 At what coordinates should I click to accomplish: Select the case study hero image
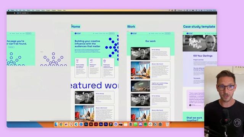pyautogui.click(x=200, y=43)
